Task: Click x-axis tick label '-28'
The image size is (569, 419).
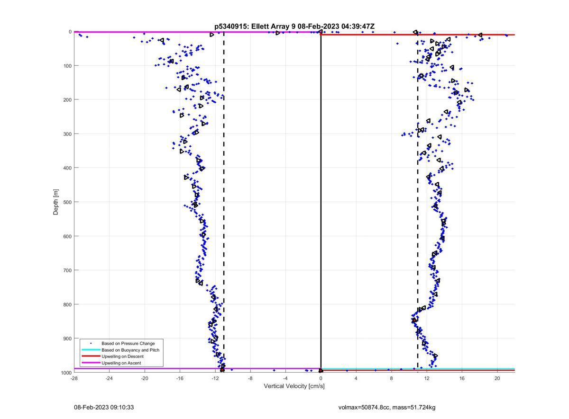Action: [x=74, y=378]
